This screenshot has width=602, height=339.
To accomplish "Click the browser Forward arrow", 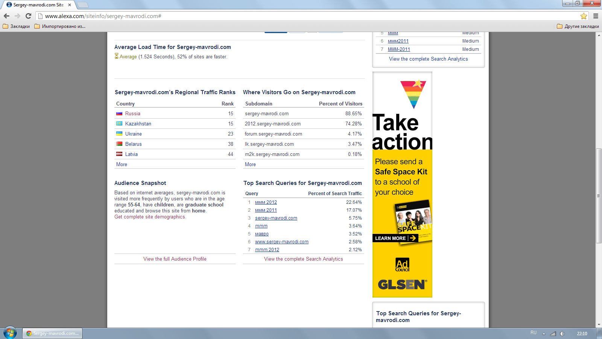I will tap(17, 16).
